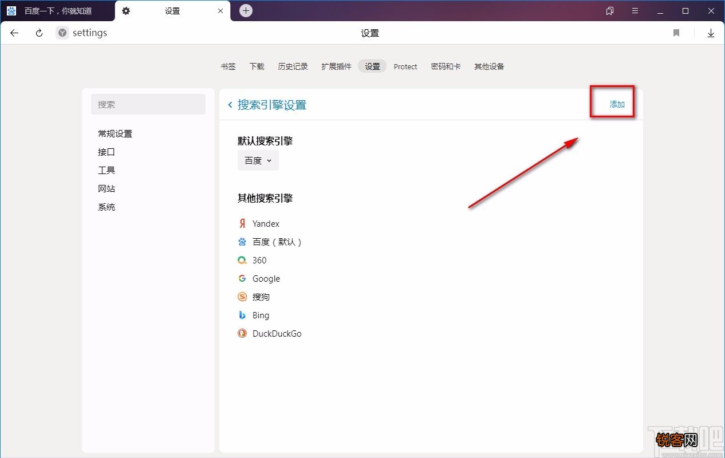This screenshot has width=725, height=458.
Task: Click the 搜索引擎设置 heading text
Action: pos(272,105)
